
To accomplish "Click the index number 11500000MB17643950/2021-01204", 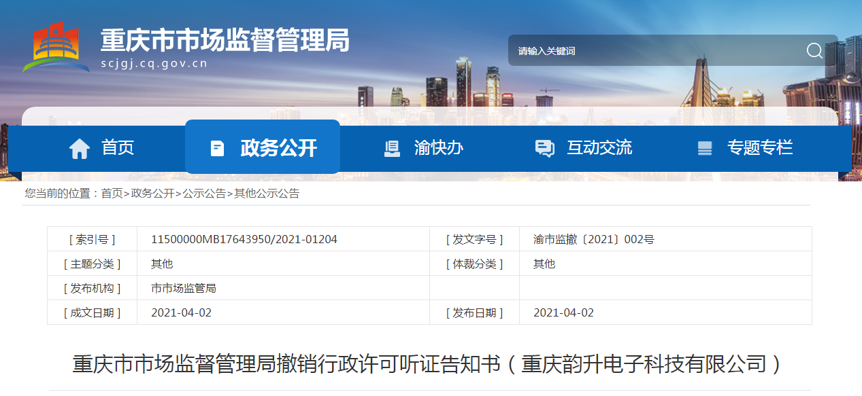I will [244, 239].
